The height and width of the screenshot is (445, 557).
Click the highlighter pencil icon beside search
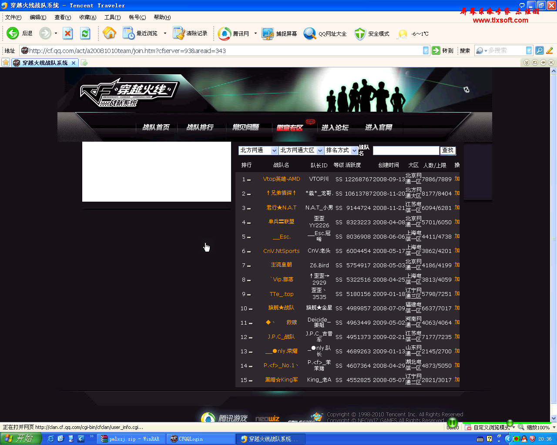pyautogui.click(x=550, y=51)
